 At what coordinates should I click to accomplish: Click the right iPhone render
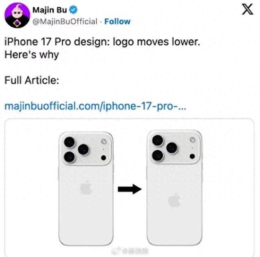pos(174,188)
